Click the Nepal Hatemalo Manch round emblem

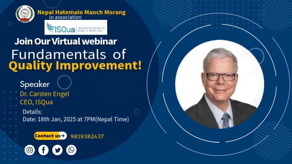click(x=25, y=14)
